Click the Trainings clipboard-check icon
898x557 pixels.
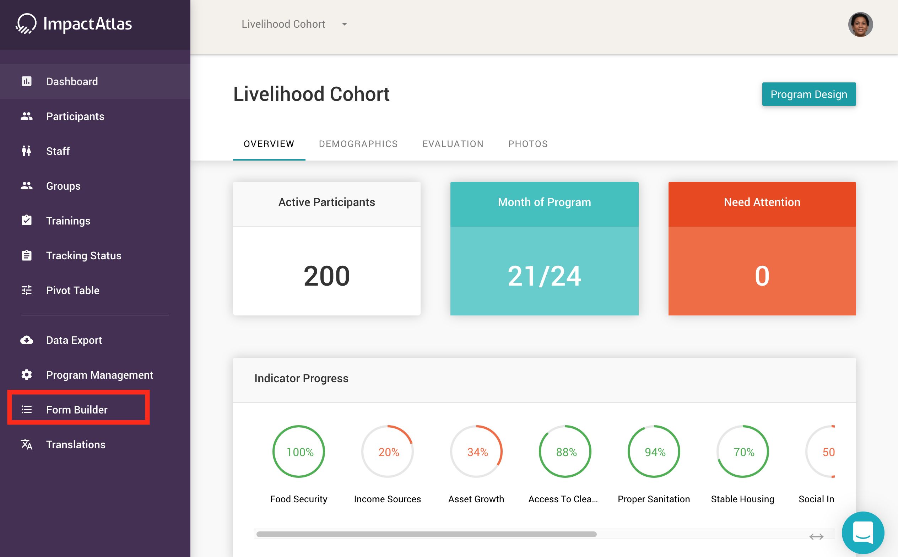[27, 220]
